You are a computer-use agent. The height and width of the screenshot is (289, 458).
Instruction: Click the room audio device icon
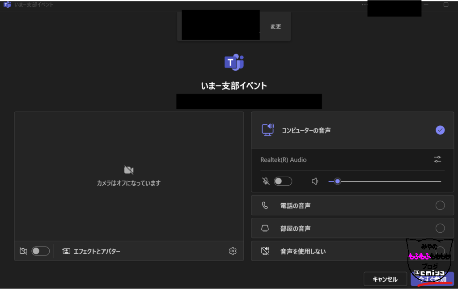click(265, 228)
